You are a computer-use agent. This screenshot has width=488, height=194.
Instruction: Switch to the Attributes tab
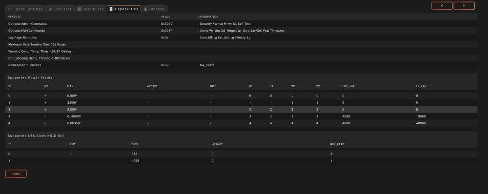pos(91,9)
